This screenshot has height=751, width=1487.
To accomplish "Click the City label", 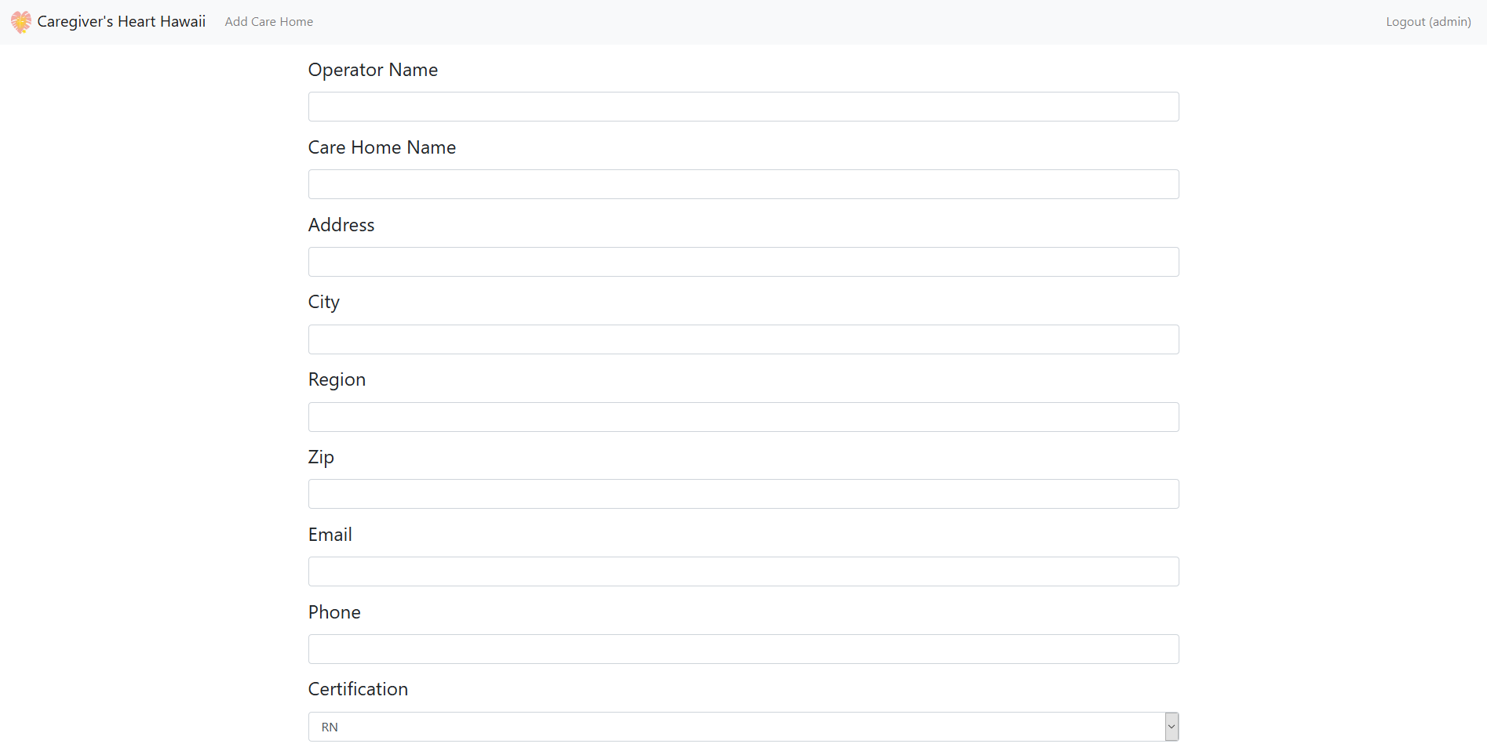I will [324, 303].
